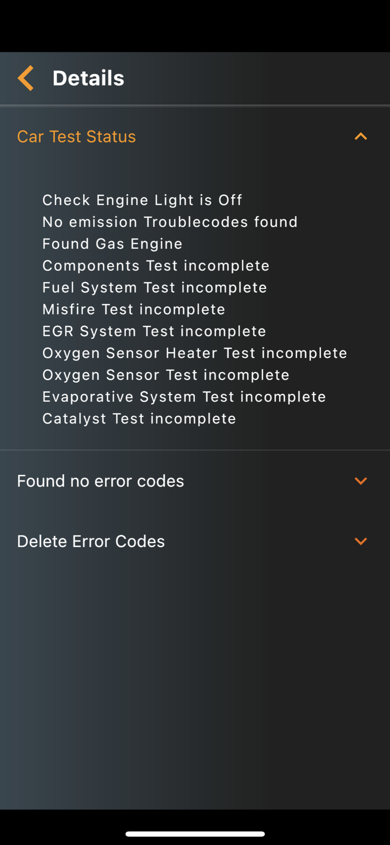Select Found Gas Engine line
The height and width of the screenshot is (845, 390).
[x=112, y=244]
